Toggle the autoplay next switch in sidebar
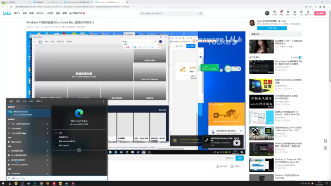Viewport: 331px width, 186px height. (300, 57)
